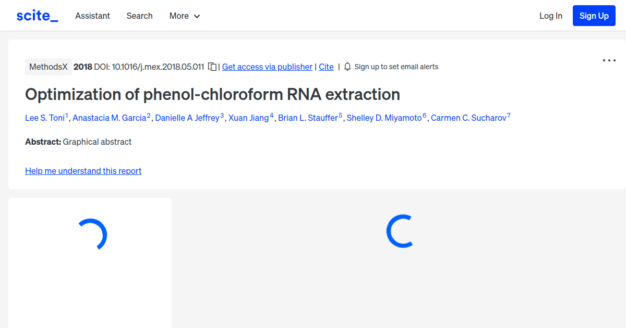Click the copy DOI icon

(212, 67)
